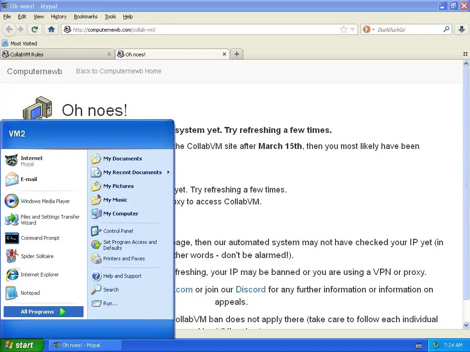Viewport: 470px width, 352px height.
Task: Open the URL bar history dropdown arrow
Action: point(353,29)
